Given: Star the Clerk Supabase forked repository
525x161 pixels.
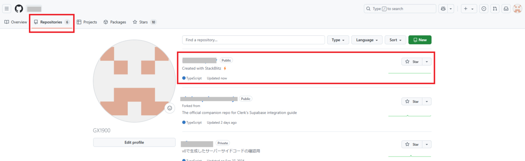Looking at the screenshot, I should [x=412, y=101].
